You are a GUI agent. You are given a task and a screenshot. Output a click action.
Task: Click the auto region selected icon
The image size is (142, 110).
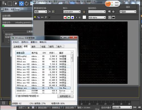[x=53, y=12]
